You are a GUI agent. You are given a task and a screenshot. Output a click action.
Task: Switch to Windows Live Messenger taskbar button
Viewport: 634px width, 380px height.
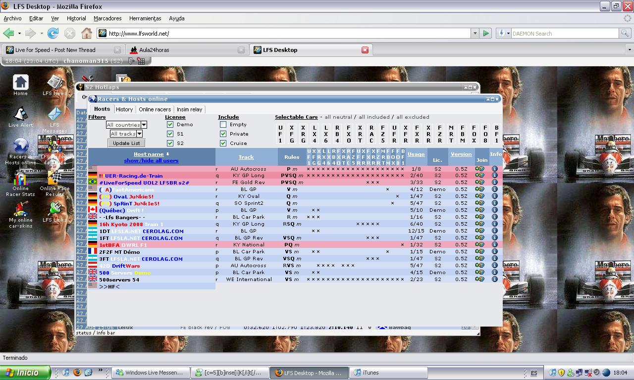tap(152, 373)
